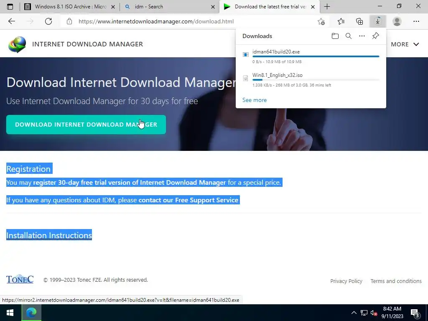The height and width of the screenshot is (321, 428).
Task: Close the IDM download page tab
Action: (313, 7)
